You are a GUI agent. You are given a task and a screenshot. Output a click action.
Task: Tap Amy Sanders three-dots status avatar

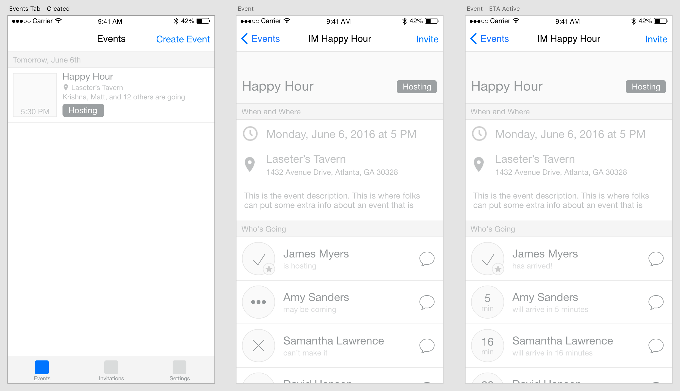(259, 302)
